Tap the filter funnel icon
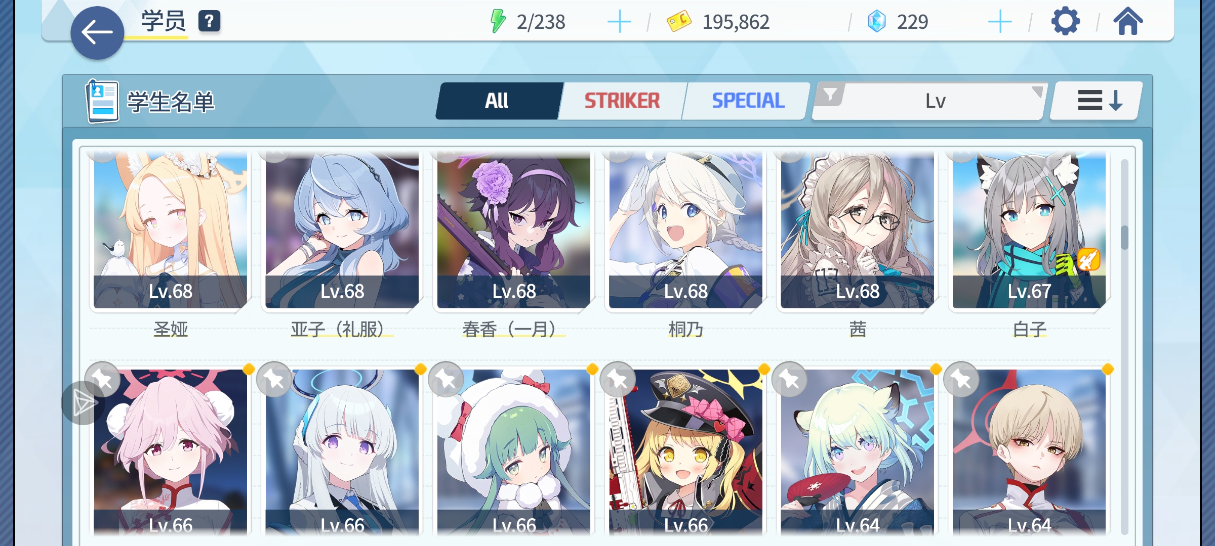The height and width of the screenshot is (546, 1215). [x=830, y=95]
